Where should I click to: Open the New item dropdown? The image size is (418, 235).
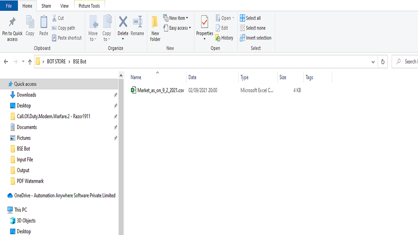176,18
